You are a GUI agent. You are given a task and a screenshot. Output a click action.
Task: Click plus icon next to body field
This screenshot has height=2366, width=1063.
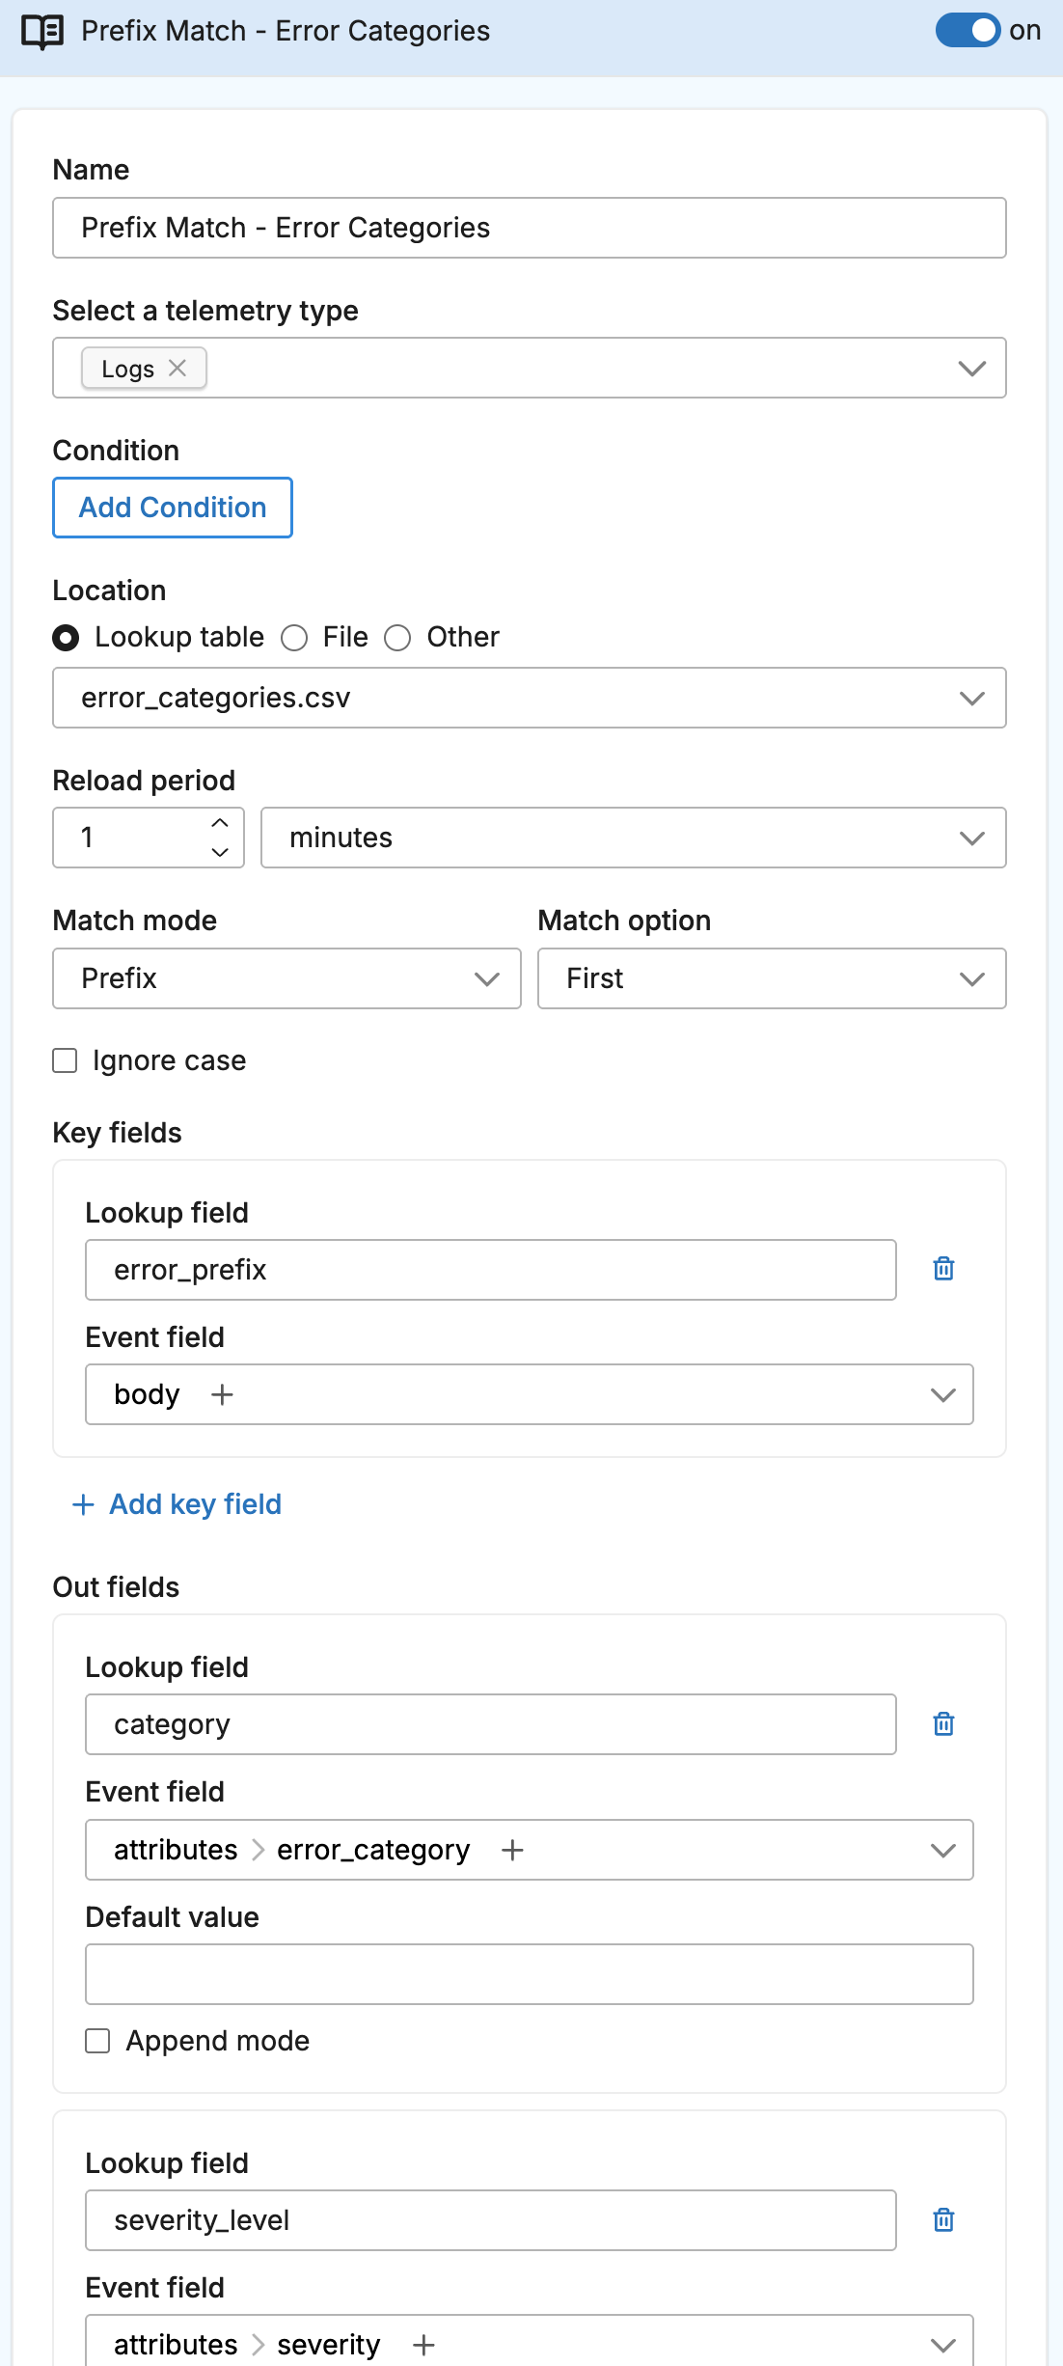pos(222,1394)
